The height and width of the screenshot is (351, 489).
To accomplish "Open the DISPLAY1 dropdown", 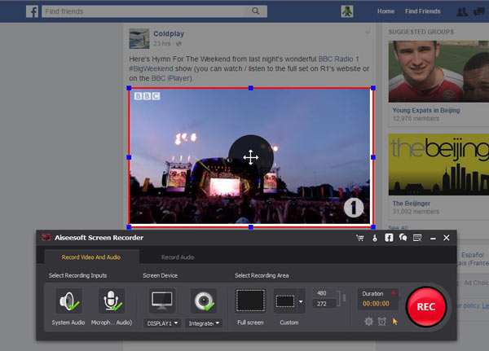I will [162, 323].
